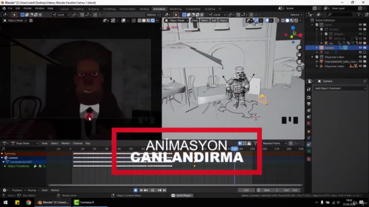Jump to the next keyframe button
Screen dimensions: 369x207
coord(160,190)
